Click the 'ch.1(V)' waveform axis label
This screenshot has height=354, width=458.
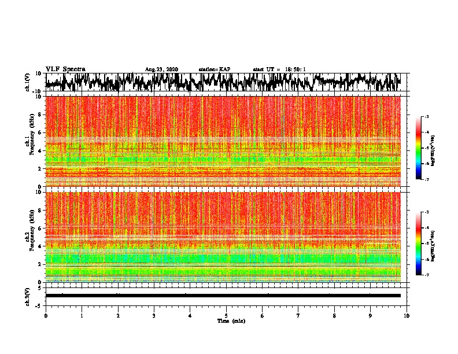[28, 82]
